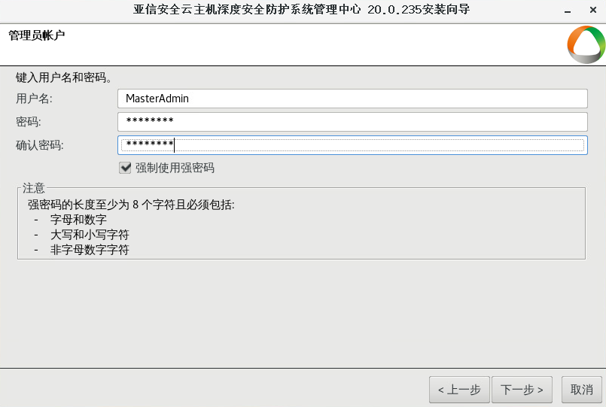Click the 用户名 input field with MasterAdmin
The image size is (606, 407).
click(352, 99)
